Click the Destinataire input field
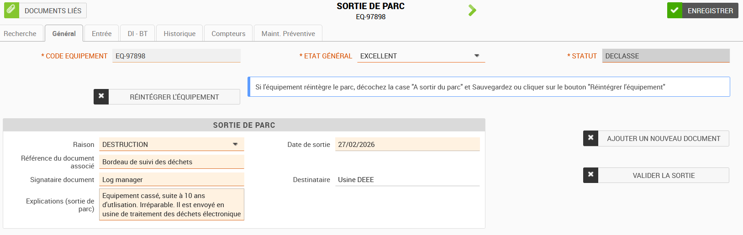Viewport: 743px width, 235px height. (407, 180)
